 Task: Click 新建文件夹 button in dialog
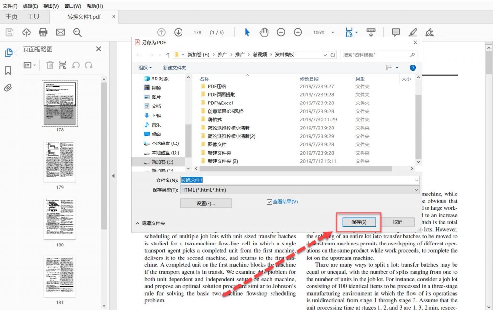pyautogui.click(x=174, y=68)
